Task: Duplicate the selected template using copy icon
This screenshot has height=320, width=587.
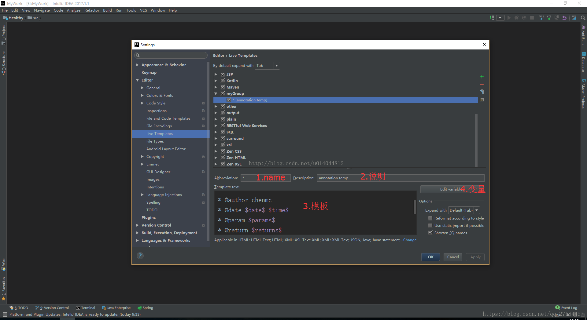Action: (482, 92)
